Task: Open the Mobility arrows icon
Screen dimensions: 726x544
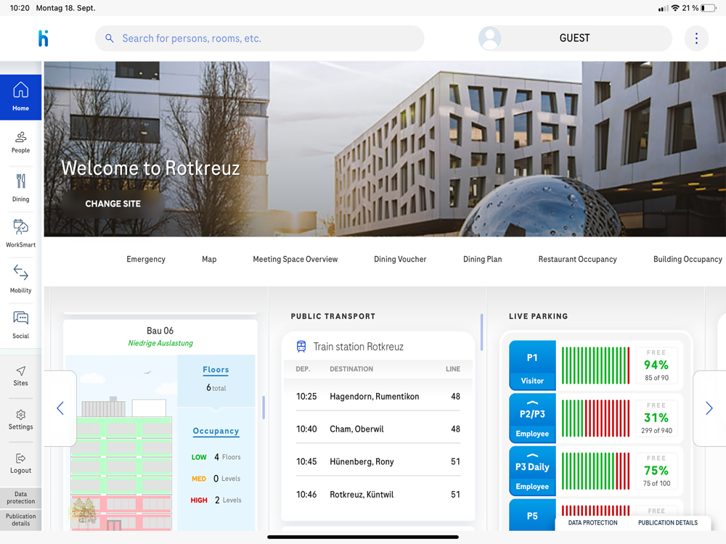Action: pos(20,273)
